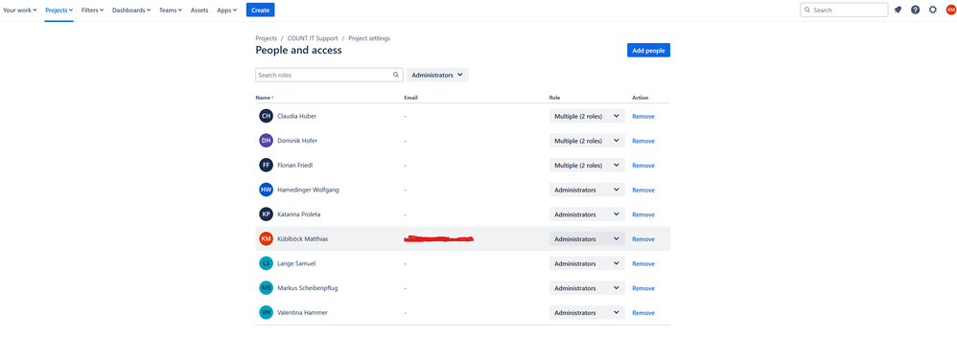
Task: Click the top Search field
Action: [844, 10]
